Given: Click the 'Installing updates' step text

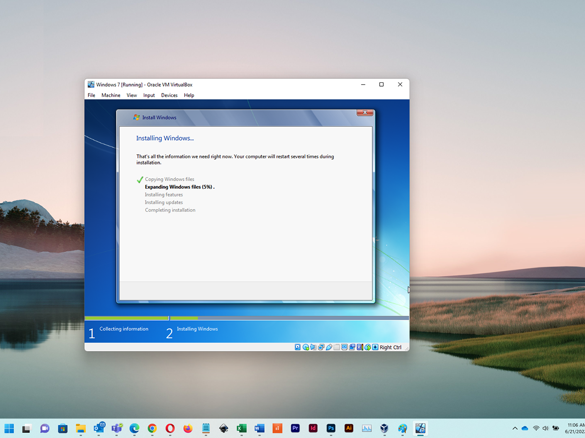Looking at the screenshot, I should click(164, 202).
